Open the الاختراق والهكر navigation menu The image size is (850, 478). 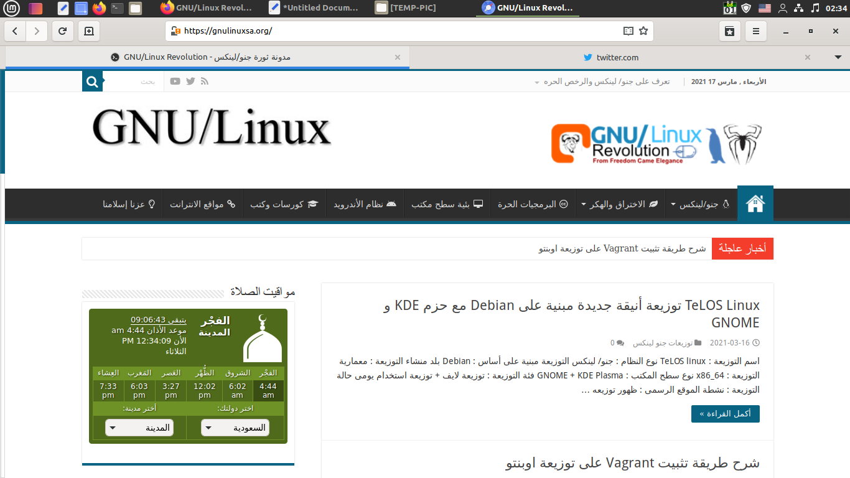point(619,204)
